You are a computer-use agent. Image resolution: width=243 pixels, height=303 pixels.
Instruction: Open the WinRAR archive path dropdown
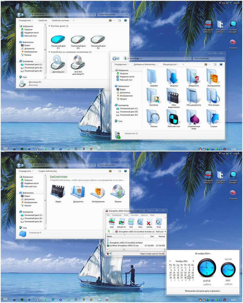coord(165,231)
